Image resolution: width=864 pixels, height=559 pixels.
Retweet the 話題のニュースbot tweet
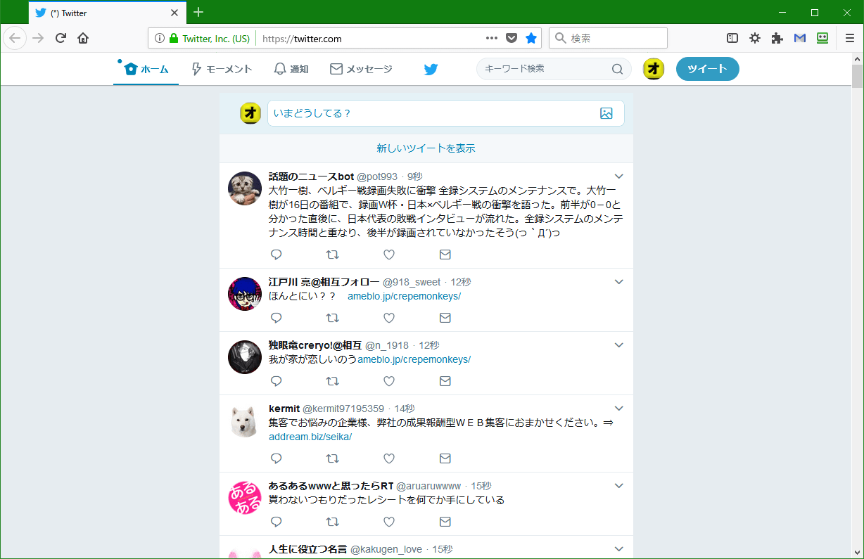click(333, 255)
